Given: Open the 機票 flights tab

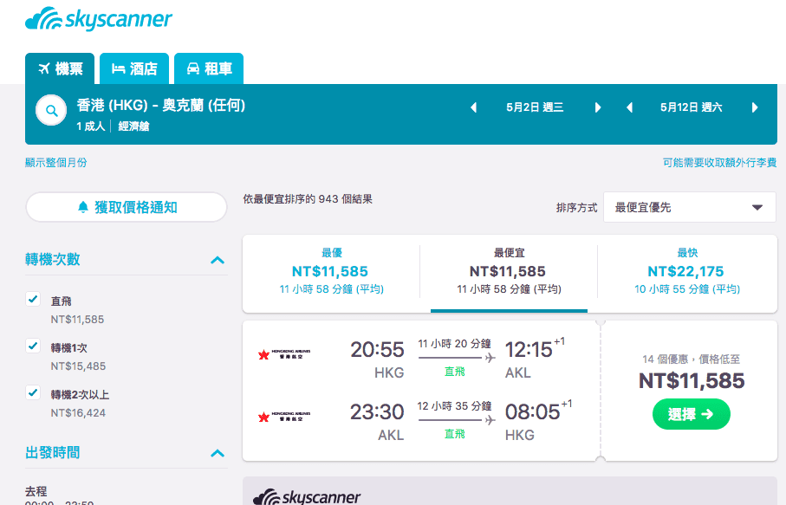Looking at the screenshot, I should click(60, 68).
